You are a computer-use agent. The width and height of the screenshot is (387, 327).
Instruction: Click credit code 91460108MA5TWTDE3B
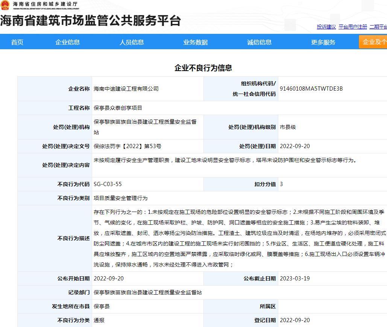tap(311, 89)
